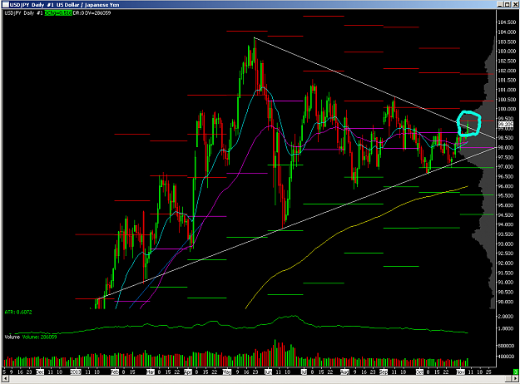Click the 'Dec' label on date axis

40,372
